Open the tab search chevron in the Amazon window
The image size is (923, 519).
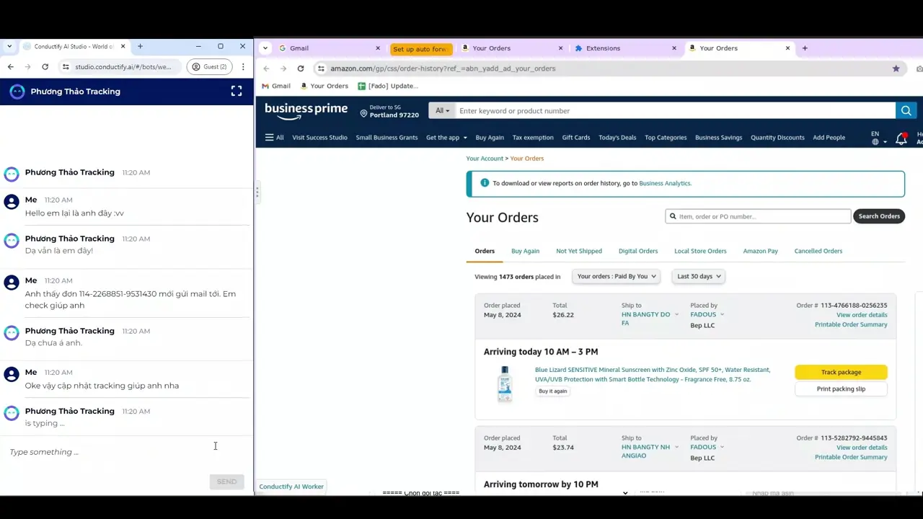click(265, 48)
